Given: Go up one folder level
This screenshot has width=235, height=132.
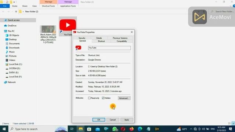Looking at the screenshot, I should (x=16, y=11).
